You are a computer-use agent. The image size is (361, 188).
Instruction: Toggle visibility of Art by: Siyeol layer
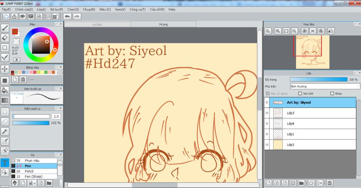pos(267,102)
